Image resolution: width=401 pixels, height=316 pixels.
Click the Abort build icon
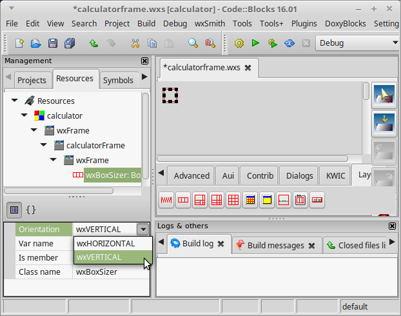(306, 43)
